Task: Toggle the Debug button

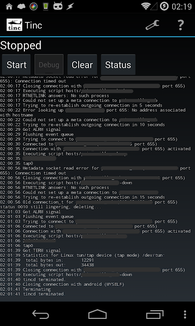Action: coord(49,65)
